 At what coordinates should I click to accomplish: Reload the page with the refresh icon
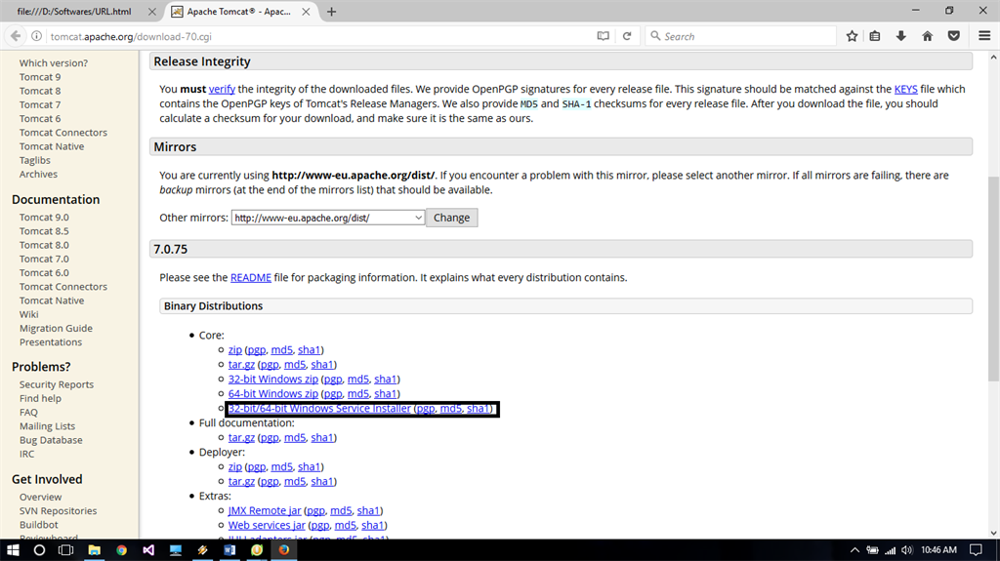(x=627, y=36)
